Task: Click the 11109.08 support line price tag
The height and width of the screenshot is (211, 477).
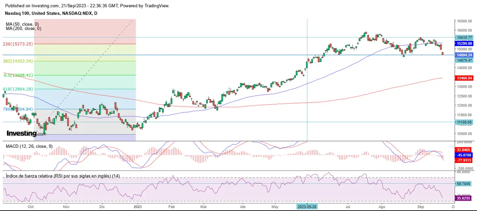Action: (464, 122)
